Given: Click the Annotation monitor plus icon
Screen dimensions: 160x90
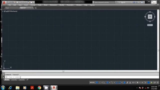Looking at the screenshot, I should coord(142,82).
